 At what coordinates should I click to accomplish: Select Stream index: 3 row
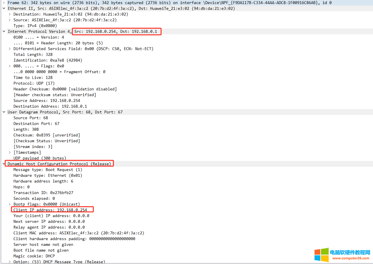click(x=33, y=147)
